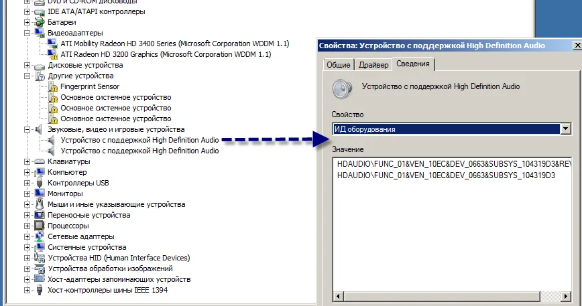
Task: Click the Устройства HID icon
Action: (40, 258)
